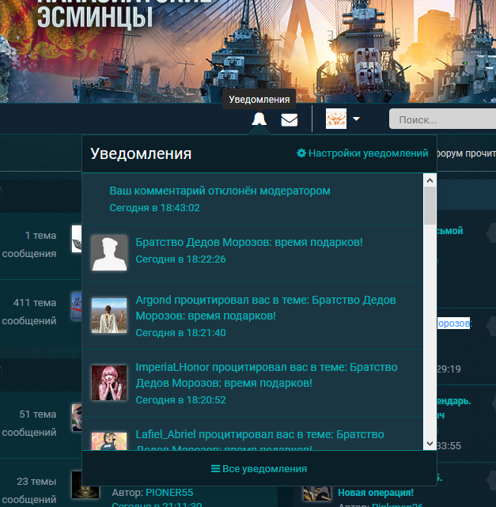Image resolution: width=496 pixels, height=507 pixels.
Task: Click the destroyers banner image
Action: tap(248, 51)
